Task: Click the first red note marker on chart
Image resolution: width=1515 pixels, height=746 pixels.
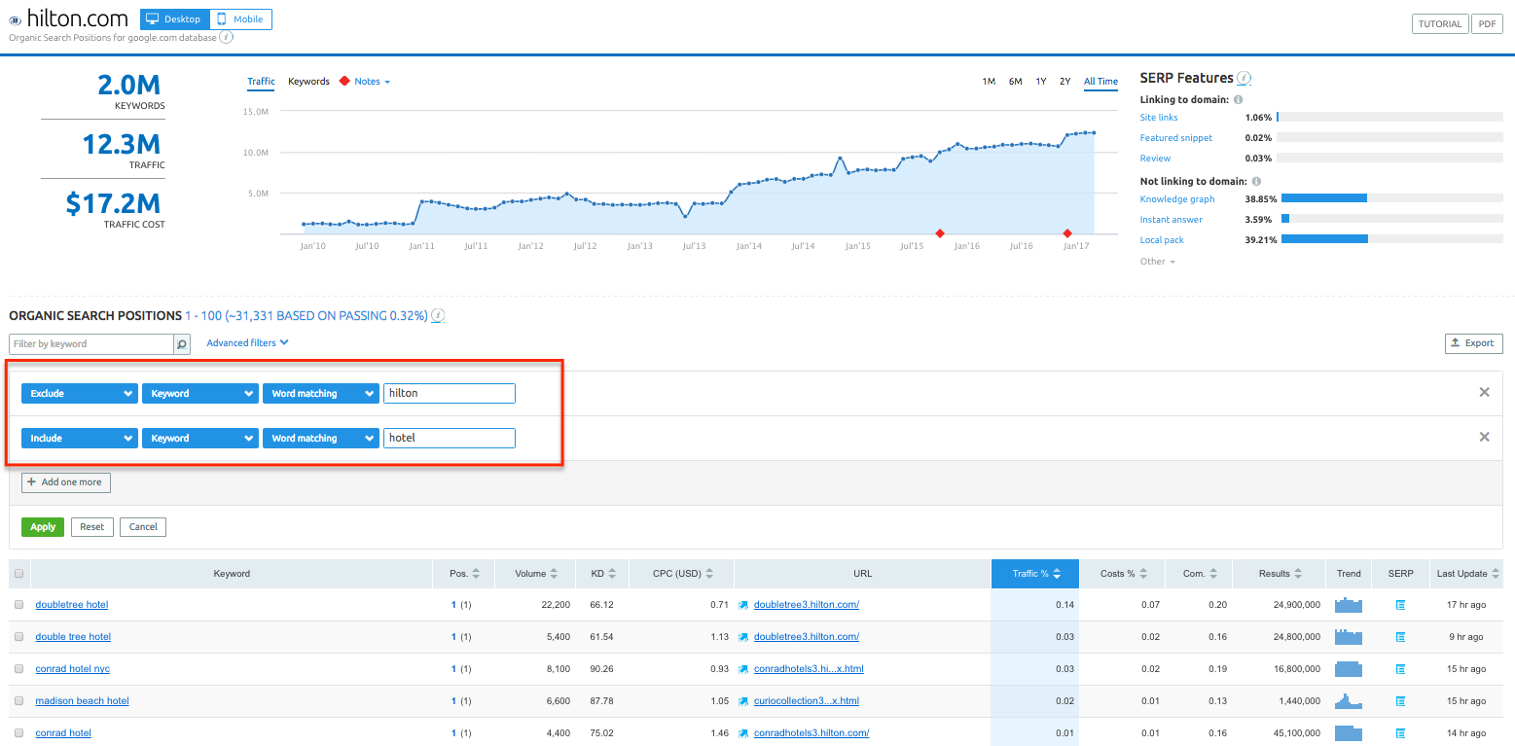Action: coord(939,233)
